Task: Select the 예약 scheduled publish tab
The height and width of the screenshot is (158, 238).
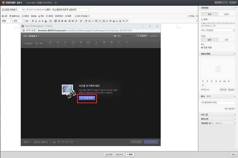Action: 226,40
